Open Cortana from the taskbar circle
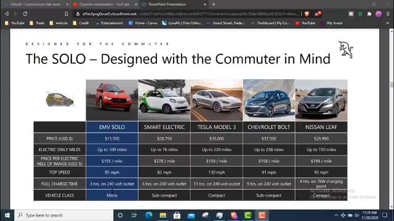The image size is (394, 221). click(120, 215)
